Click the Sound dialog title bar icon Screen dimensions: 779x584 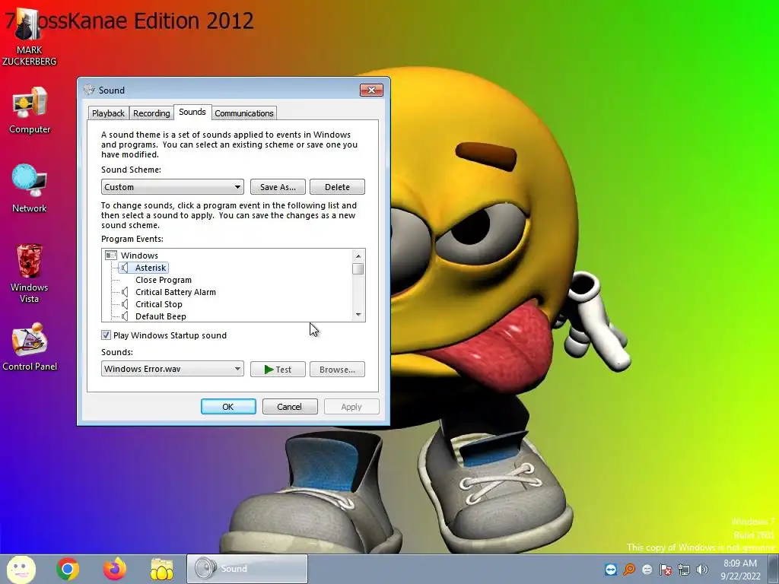click(x=90, y=90)
